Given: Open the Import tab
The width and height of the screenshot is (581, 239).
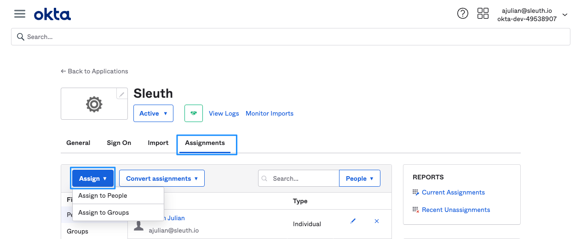Looking at the screenshot, I should coord(158,143).
